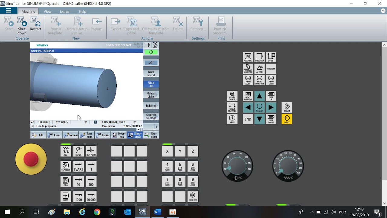Click the MENU FUNCTION key
Viewport: 387px width, 218px height.
259,80
